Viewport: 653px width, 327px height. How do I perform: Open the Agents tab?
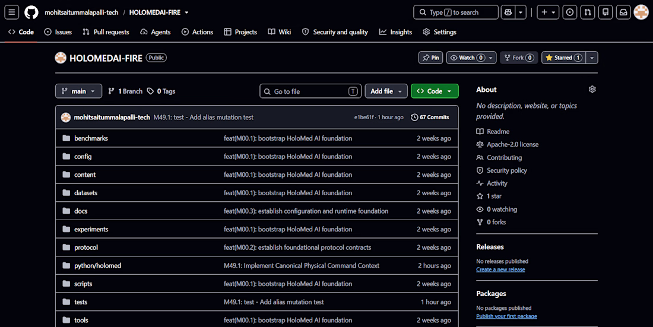pyautogui.click(x=156, y=32)
